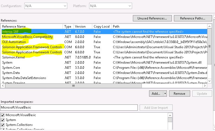215x131 pixels.
Task: Click the Unused References button
Action: pos(152,18)
